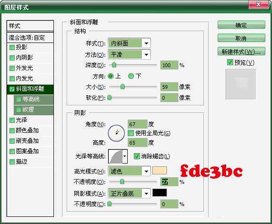This screenshot has height=224, width=272.
Task: Open the highlight color swatch
Action: point(159,171)
